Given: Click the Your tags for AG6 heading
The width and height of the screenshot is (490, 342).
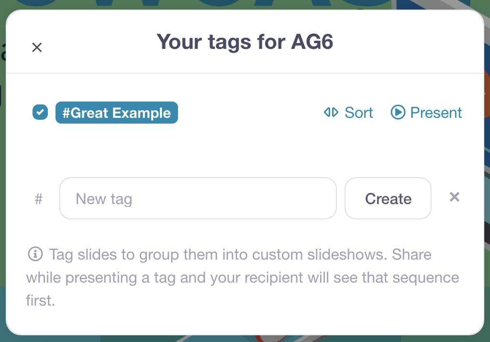Looking at the screenshot, I should tap(245, 42).
